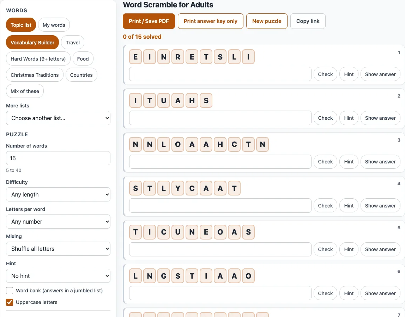The width and height of the screenshot is (405, 317).
Task: Open the Choose another list dropdown
Action: pos(58,118)
